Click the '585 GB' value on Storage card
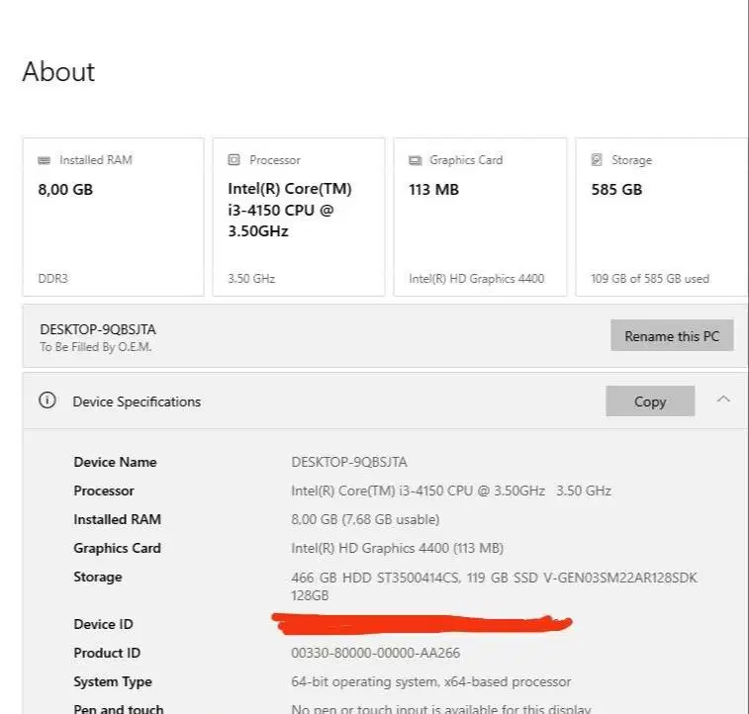749x714 pixels. (616, 190)
